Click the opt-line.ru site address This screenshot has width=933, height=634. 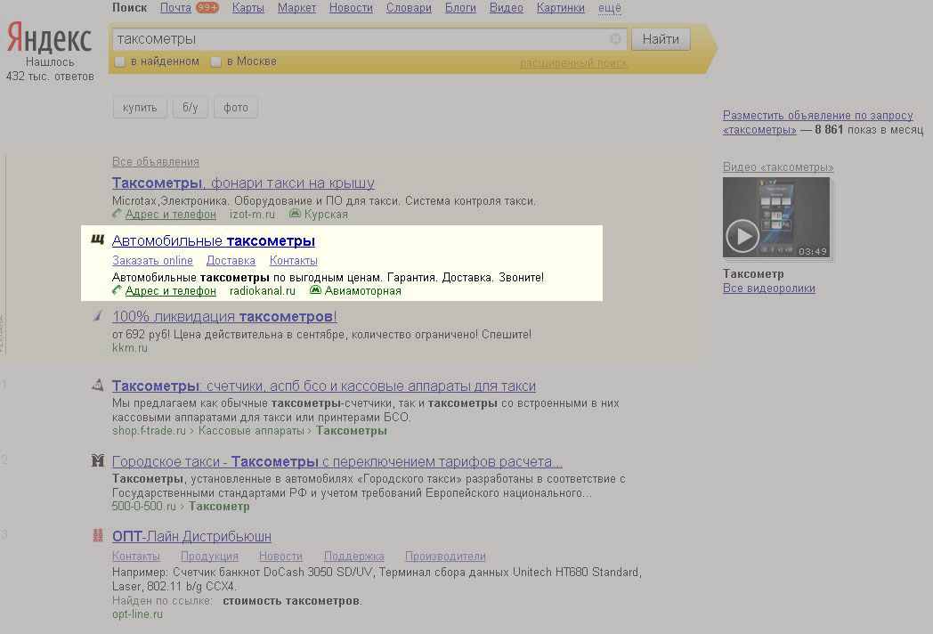point(137,614)
